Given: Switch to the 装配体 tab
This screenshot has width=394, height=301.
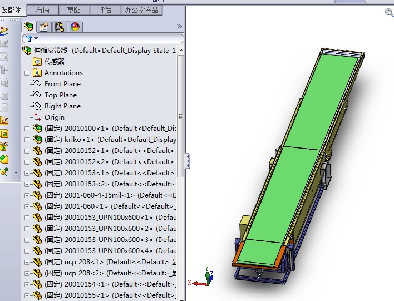Looking at the screenshot, I should pyautogui.click(x=12, y=11).
